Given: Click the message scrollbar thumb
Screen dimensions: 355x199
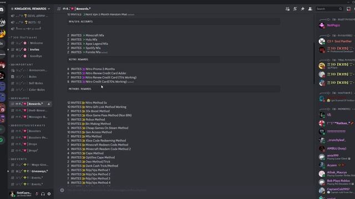Looking at the screenshot, I should [314, 63].
